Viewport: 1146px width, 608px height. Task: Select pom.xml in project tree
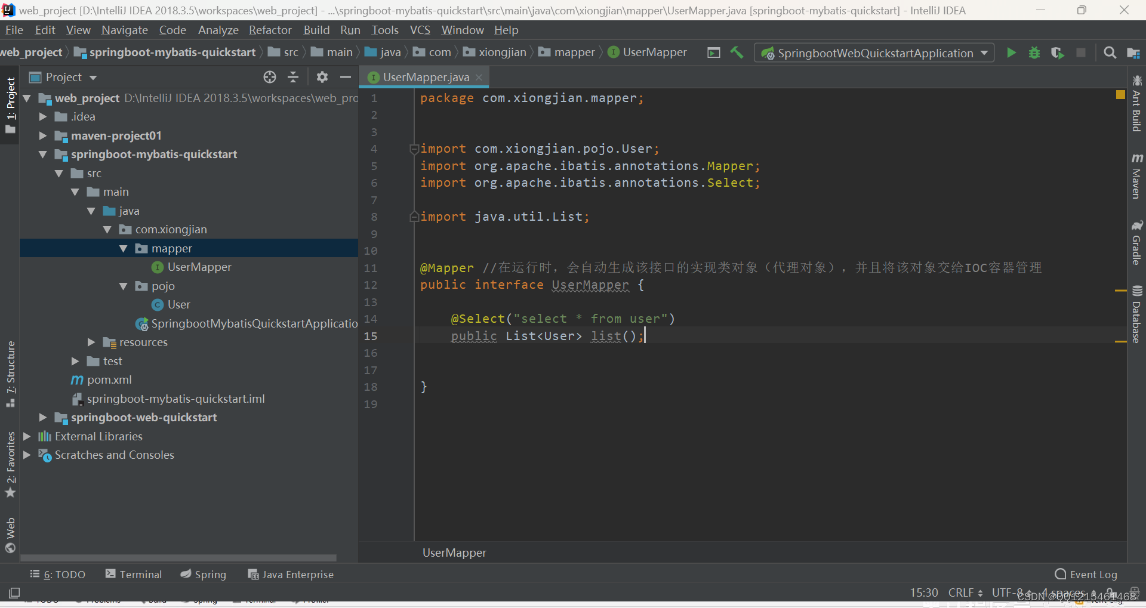[x=109, y=380]
